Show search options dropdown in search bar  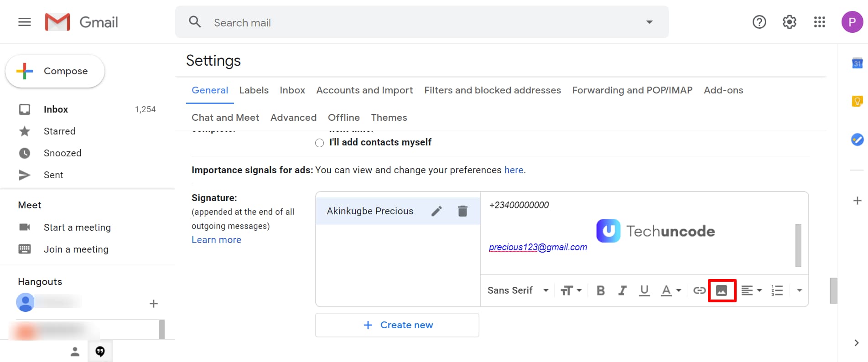[x=649, y=22]
